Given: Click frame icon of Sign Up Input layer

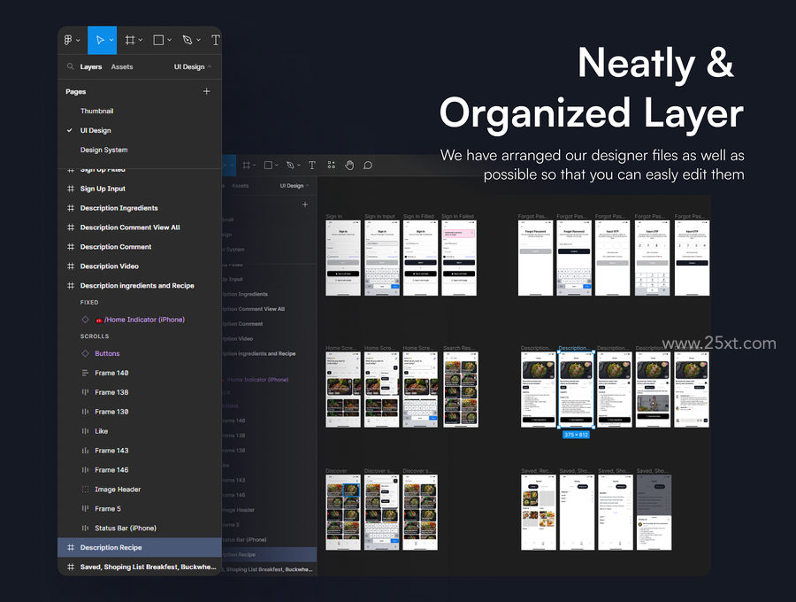Looking at the screenshot, I should click(x=71, y=189).
